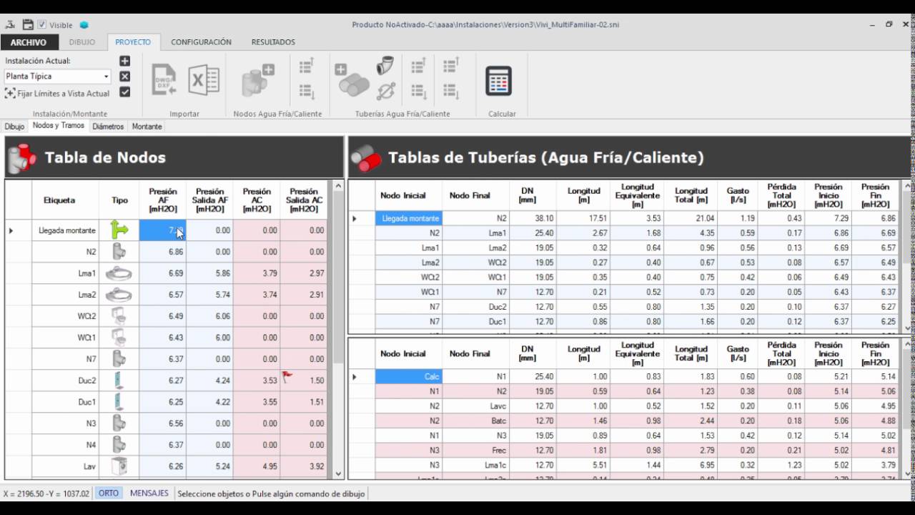The width and height of the screenshot is (915, 515).
Task: Select the Nodos y Tramos tab
Action: point(59,126)
